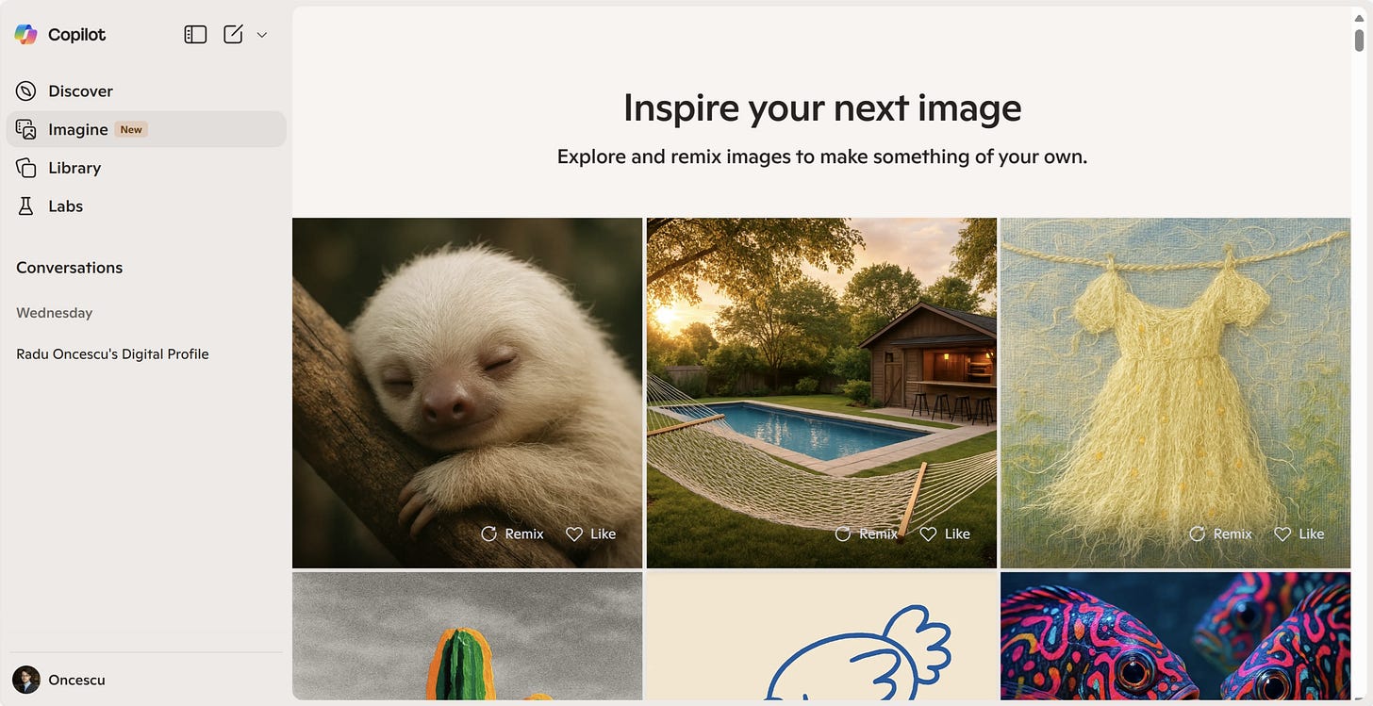Click the Labs flask icon
The height and width of the screenshot is (706, 1373).
click(x=26, y=206)
